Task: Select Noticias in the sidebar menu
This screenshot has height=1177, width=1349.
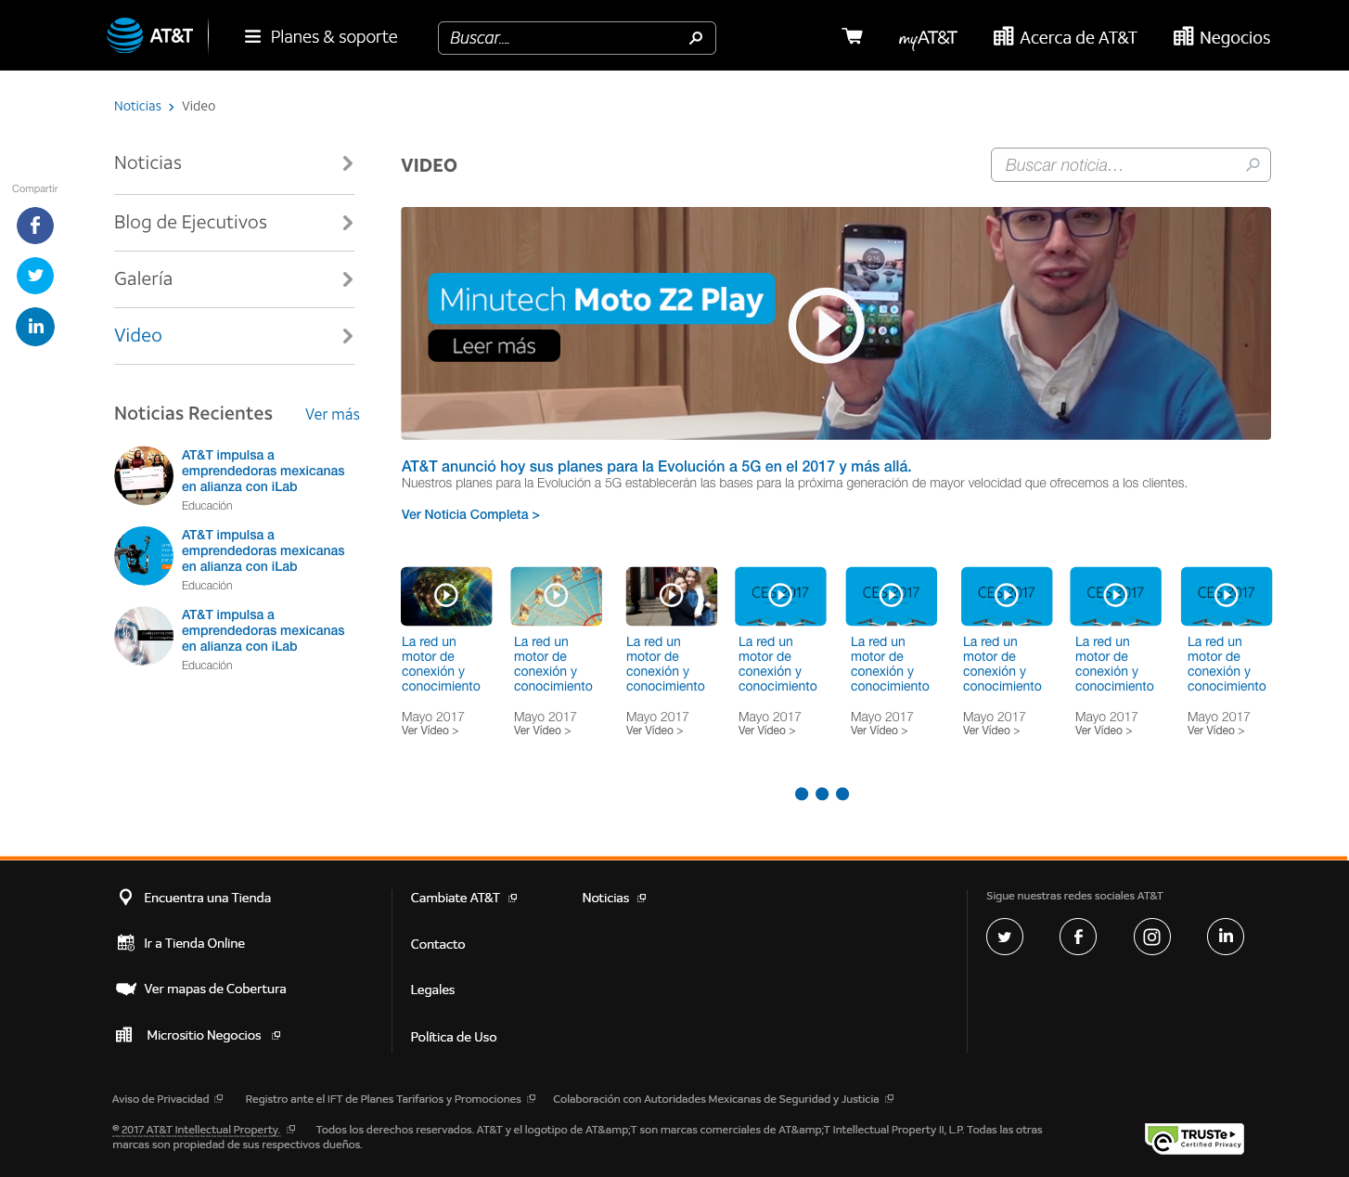Action: tap(148, 163)
